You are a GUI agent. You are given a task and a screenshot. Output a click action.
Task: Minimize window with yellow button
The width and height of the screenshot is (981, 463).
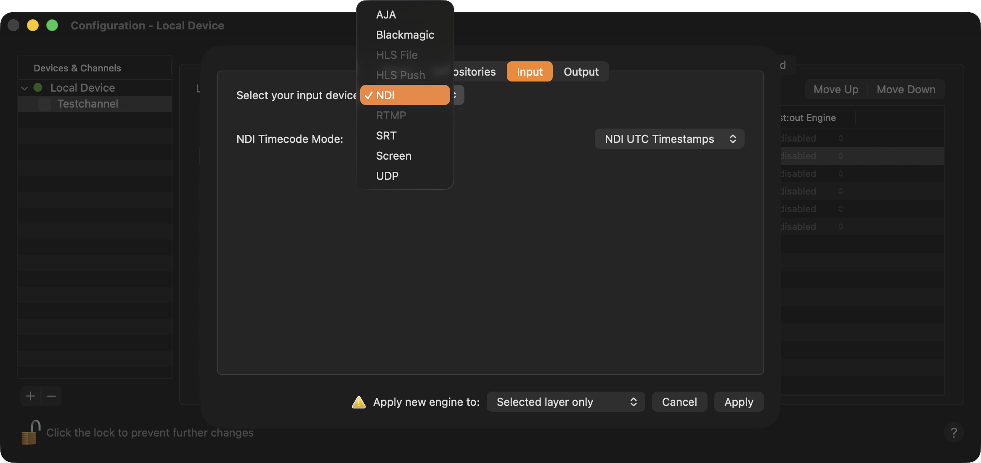pos(33,26)
